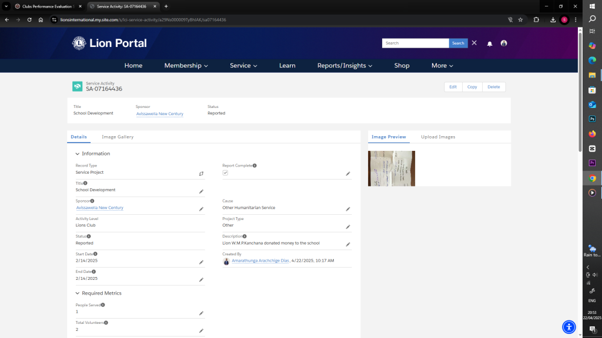Image resolution: width=602 pixels, height=338 pixels.
Task: Select the Image Preview tab
Action: point(389,137)
